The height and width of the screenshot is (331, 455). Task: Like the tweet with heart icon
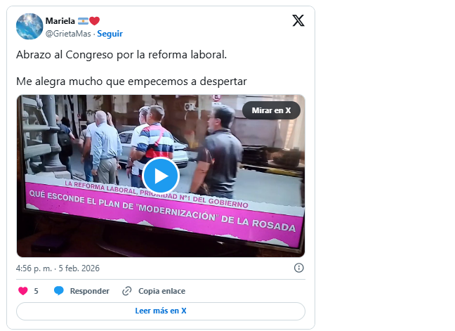point(23,291)
